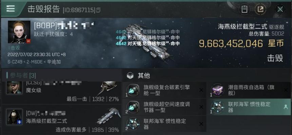Select the flagship warp speed regulator item
Viewport: 292px width, 135px height.
[164, 107]
